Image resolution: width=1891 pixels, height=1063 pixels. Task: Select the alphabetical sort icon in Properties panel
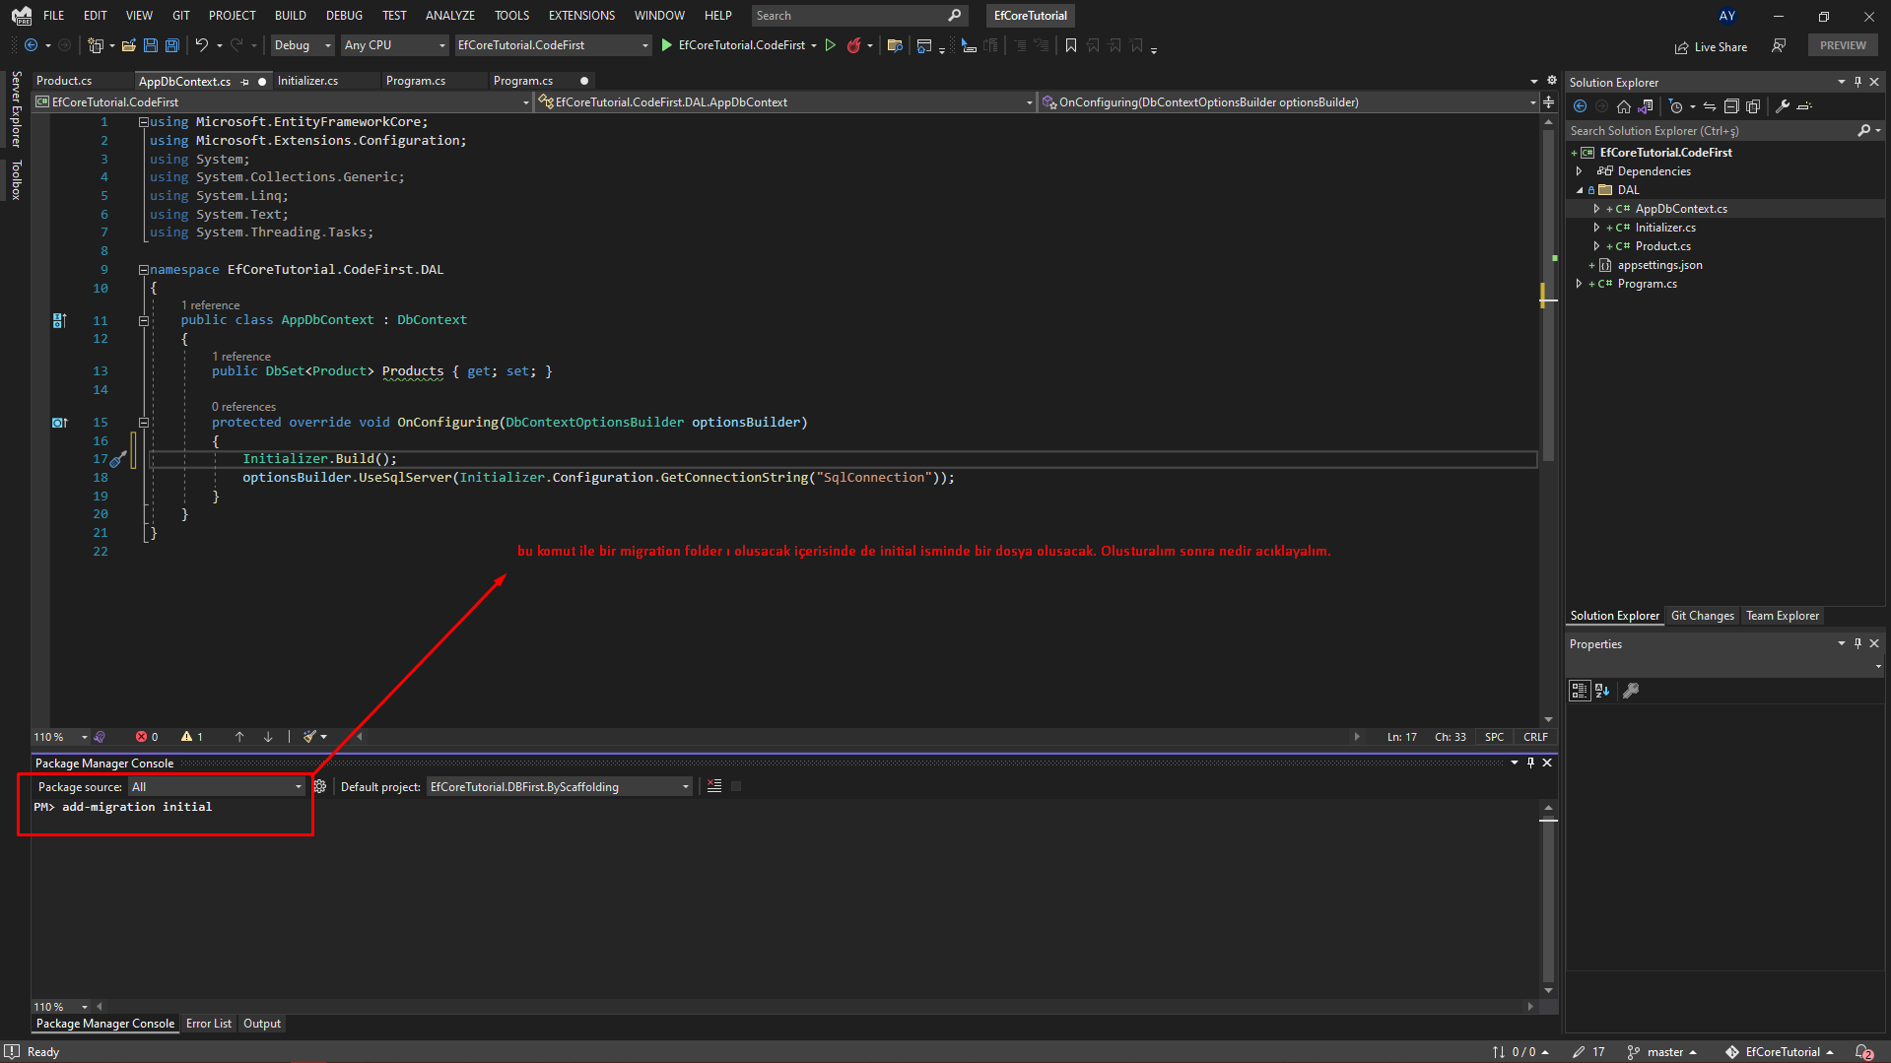(x=1601, y=691)
